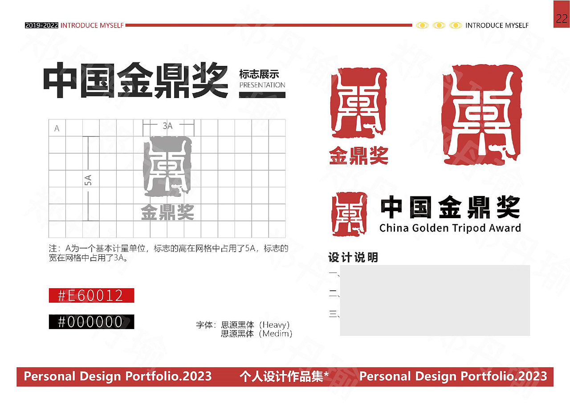The height and width of the screenshot is (403, 570).
Task: Click the largest red seal logo
Action: (481, 114)
